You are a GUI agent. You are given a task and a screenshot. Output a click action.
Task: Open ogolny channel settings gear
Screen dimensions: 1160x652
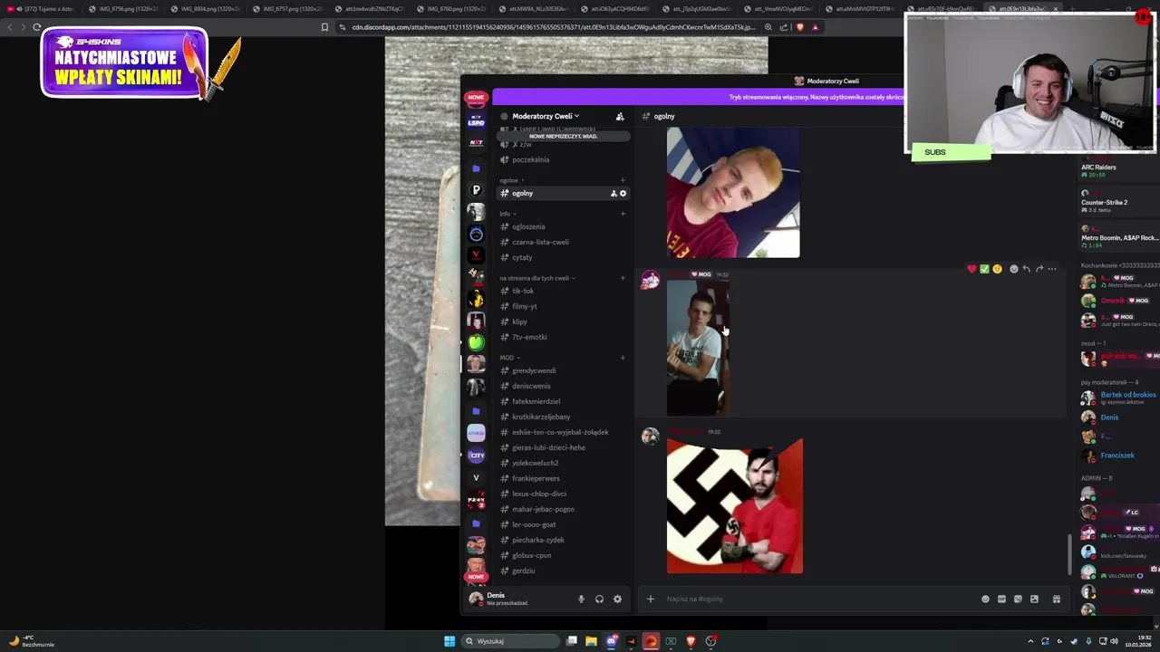(623, 193)
